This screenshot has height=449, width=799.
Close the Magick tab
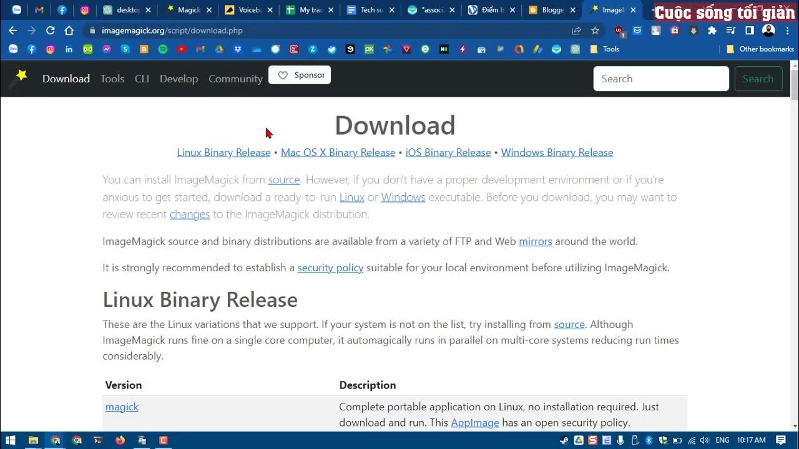(x=210, y=10)
